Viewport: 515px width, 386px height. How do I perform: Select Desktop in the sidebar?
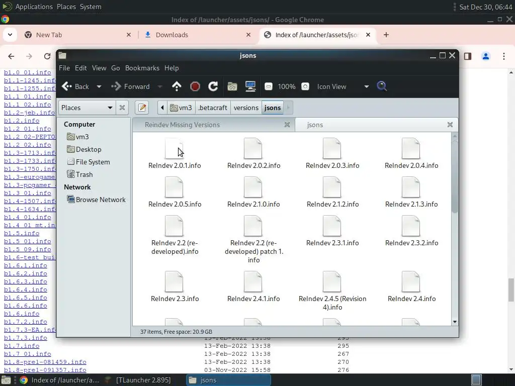[x=84, y=149]
